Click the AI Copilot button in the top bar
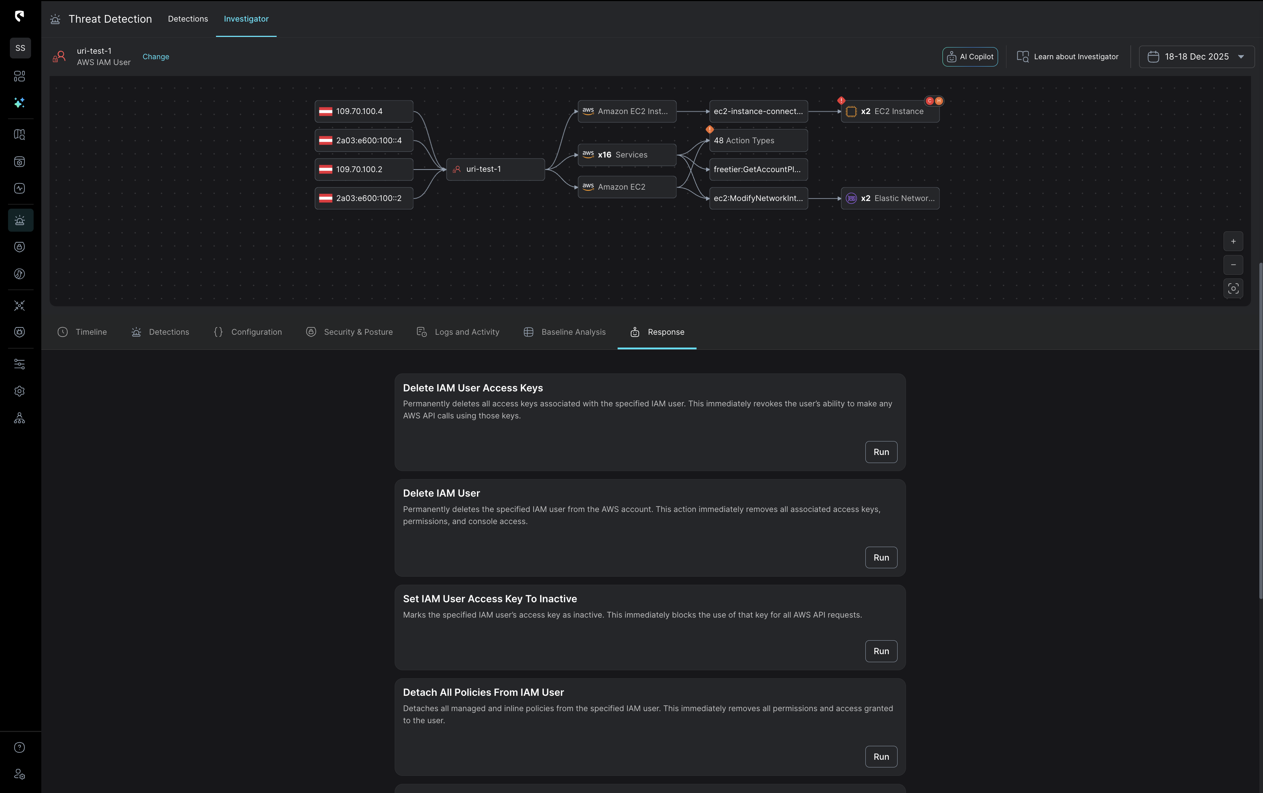This screenshot has height=793, width=1263. click(970, 56)
